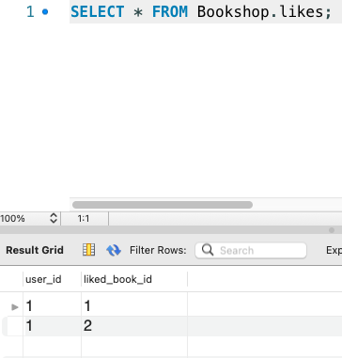
Task: Place cursor in the SELECT query line
Action: click(x=200, y=12)
